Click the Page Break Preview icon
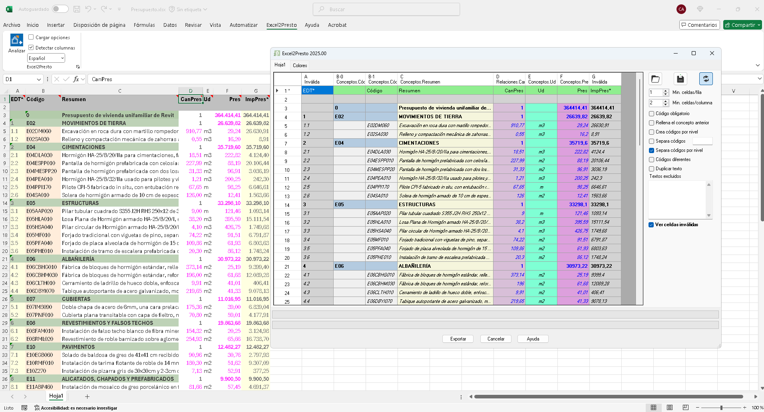This screenshot has height=412, width=764. [686, 408]
